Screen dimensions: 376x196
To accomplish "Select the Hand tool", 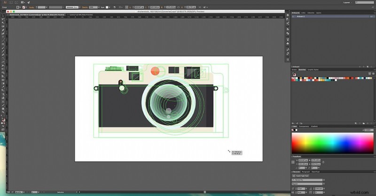I will point(3,108).
